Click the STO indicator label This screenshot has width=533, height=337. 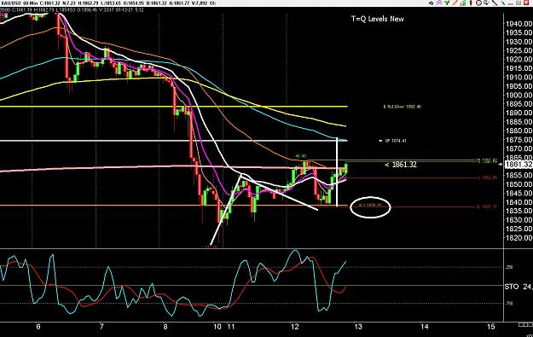(x=512, y=287)
